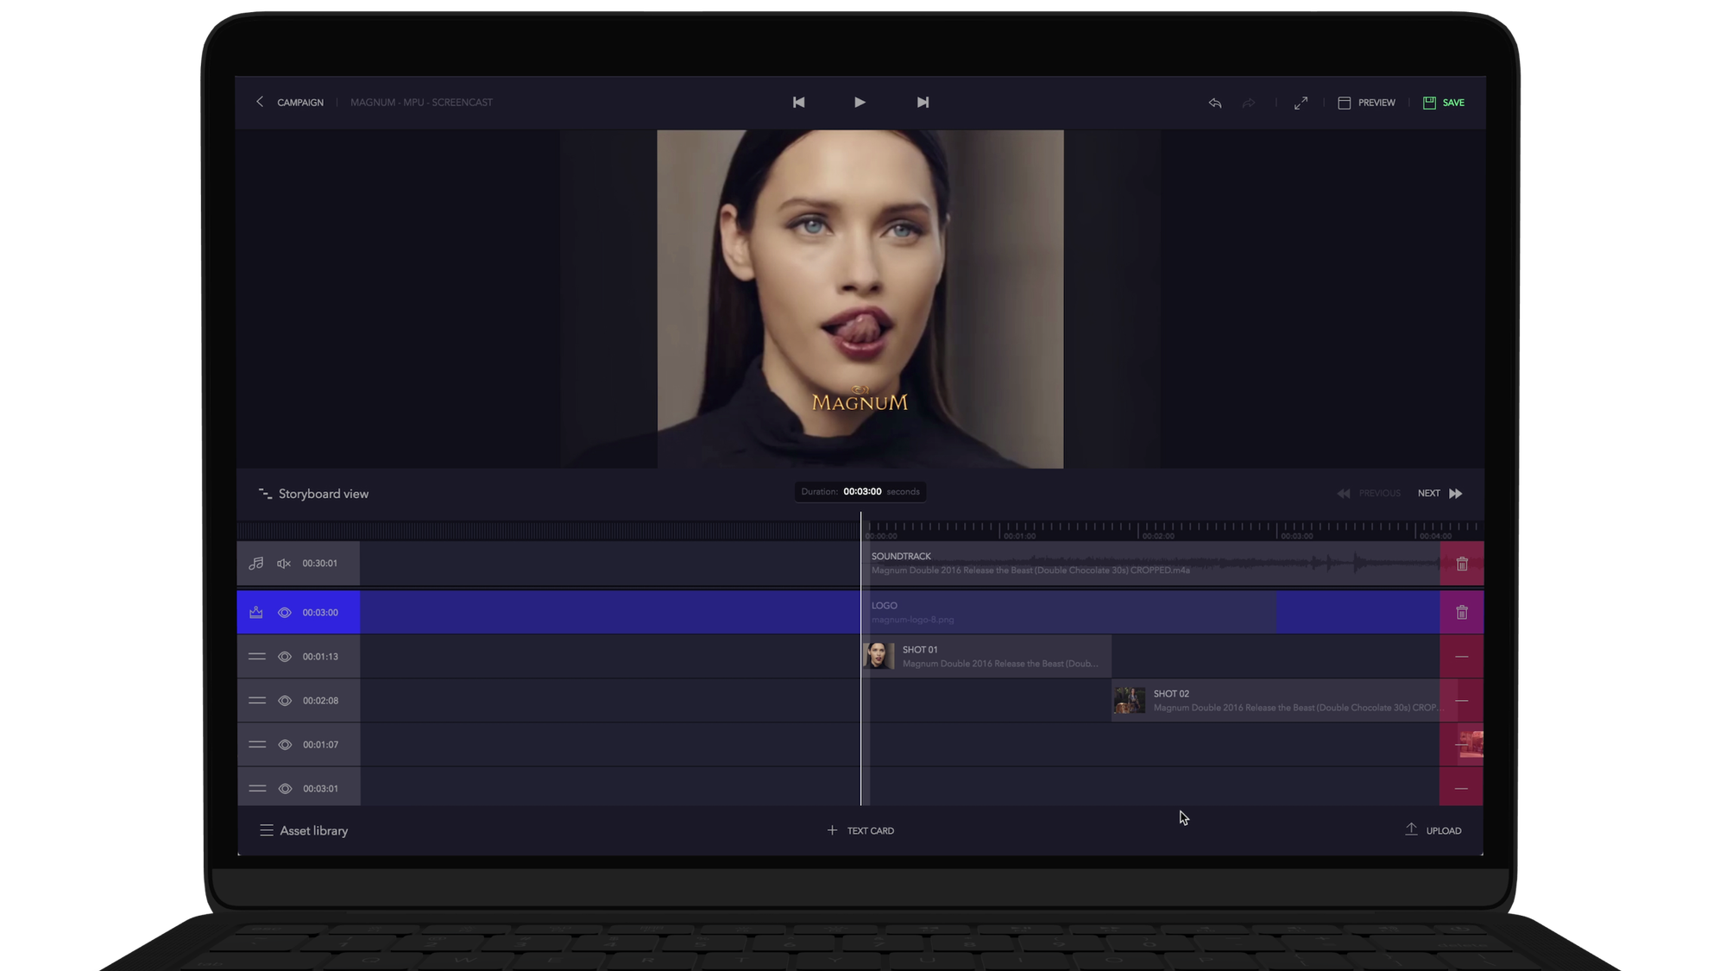This screenshot has height=971, width=1726.
Task: Click the SHOT 02 thumbnail
Action: (1130, 700)
